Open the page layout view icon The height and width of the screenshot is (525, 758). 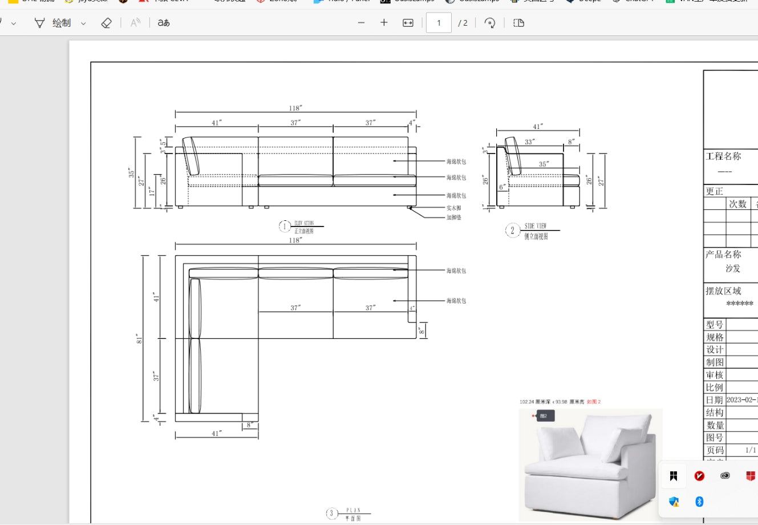point(518,23)
